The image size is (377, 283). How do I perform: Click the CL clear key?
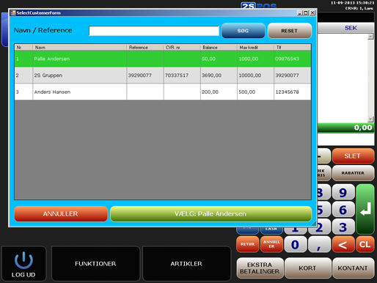tap(365, 244)
